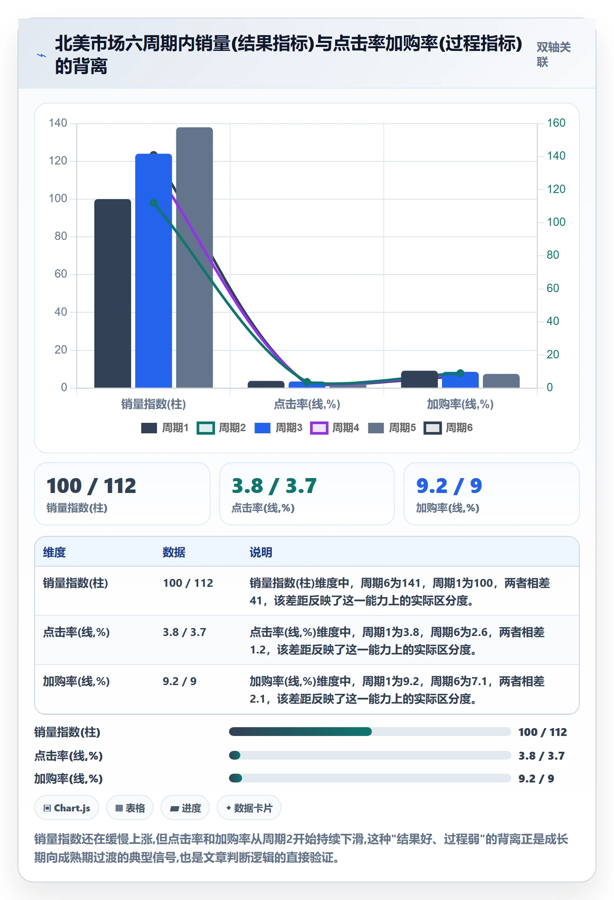Viewport: 614px width, 900px height.
Task: Click the green data point above 加购率
Action: (460, 373)
